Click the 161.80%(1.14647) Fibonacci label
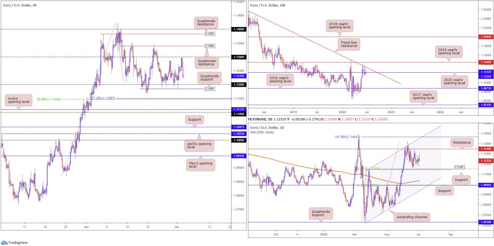 [x=346, y=137]
